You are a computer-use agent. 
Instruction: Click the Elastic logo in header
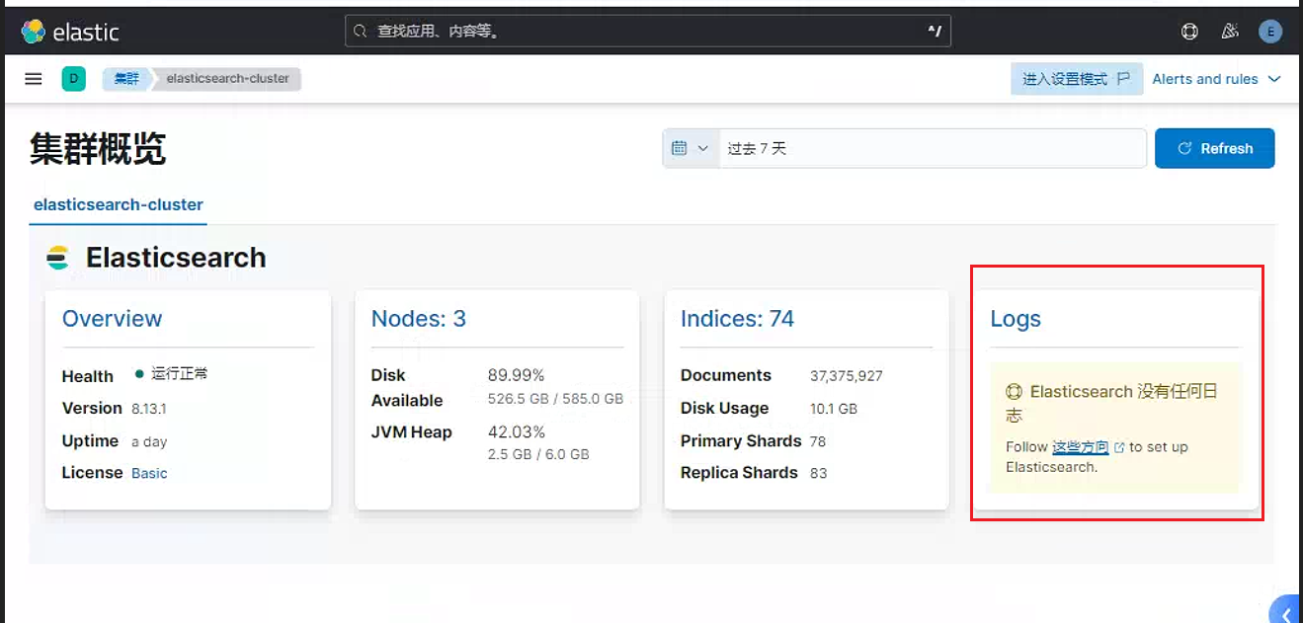point(70,32)
